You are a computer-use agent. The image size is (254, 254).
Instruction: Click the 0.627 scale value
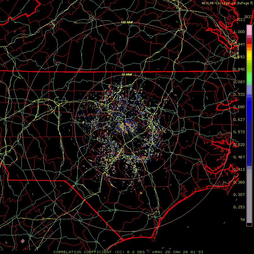tap(239, 120)
